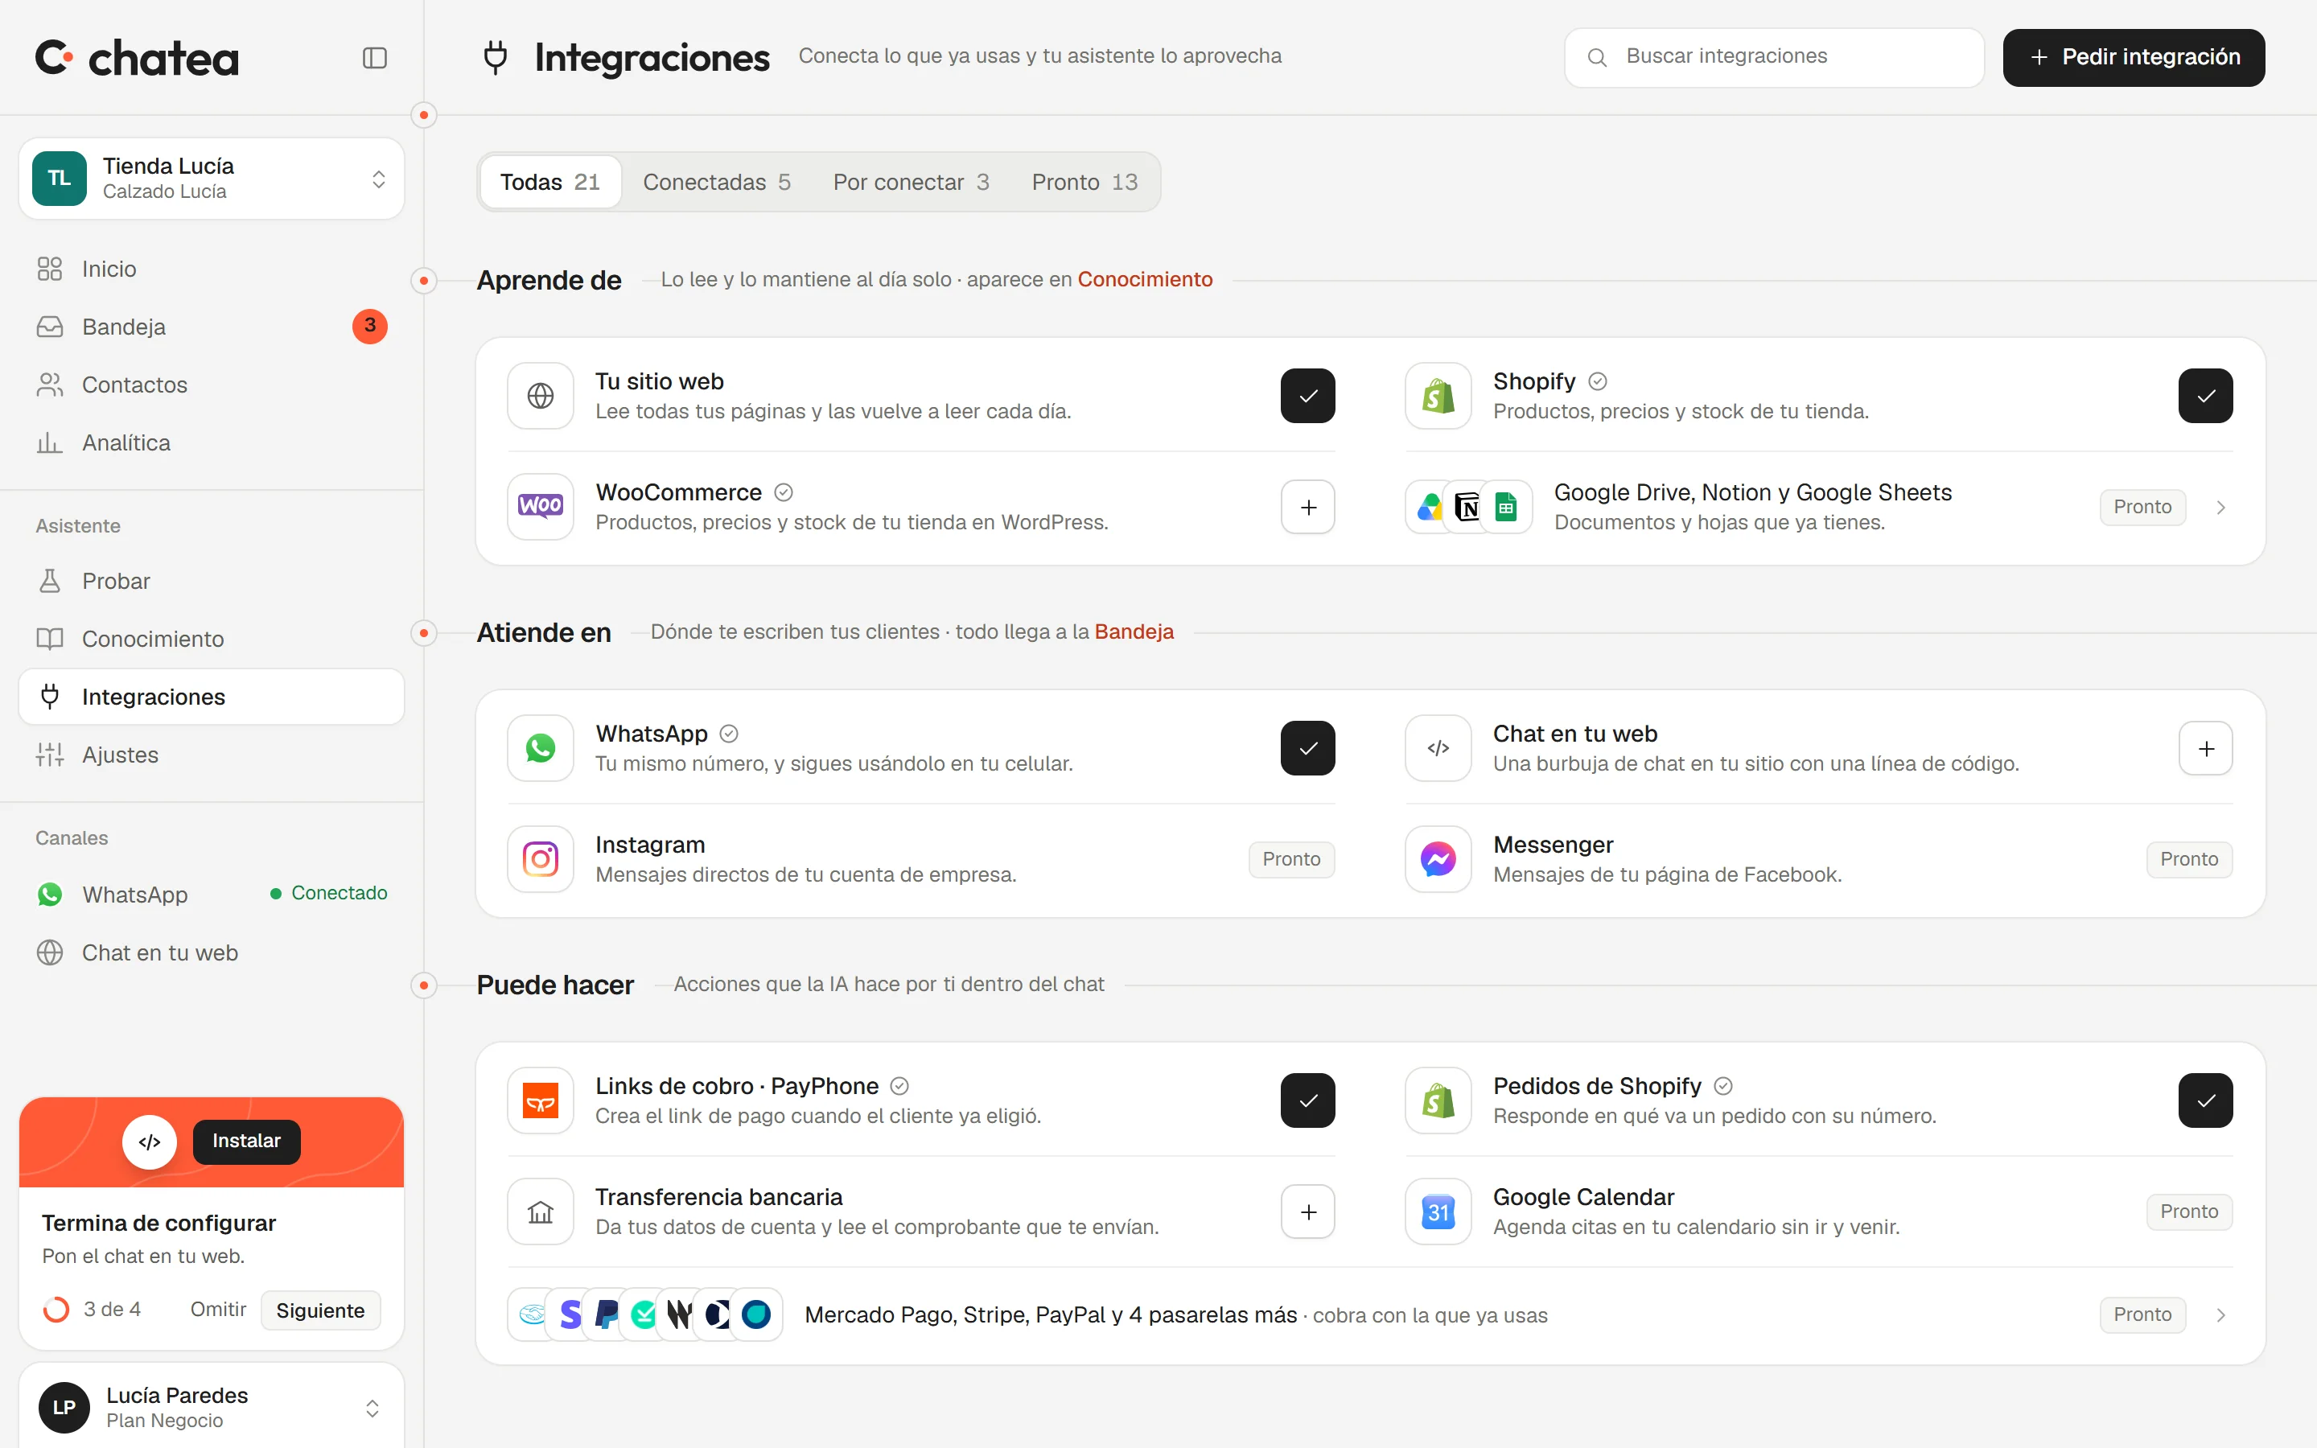Click the WooCommerce verified badge icon
2317x1448 pixels.
click(783, 492)
